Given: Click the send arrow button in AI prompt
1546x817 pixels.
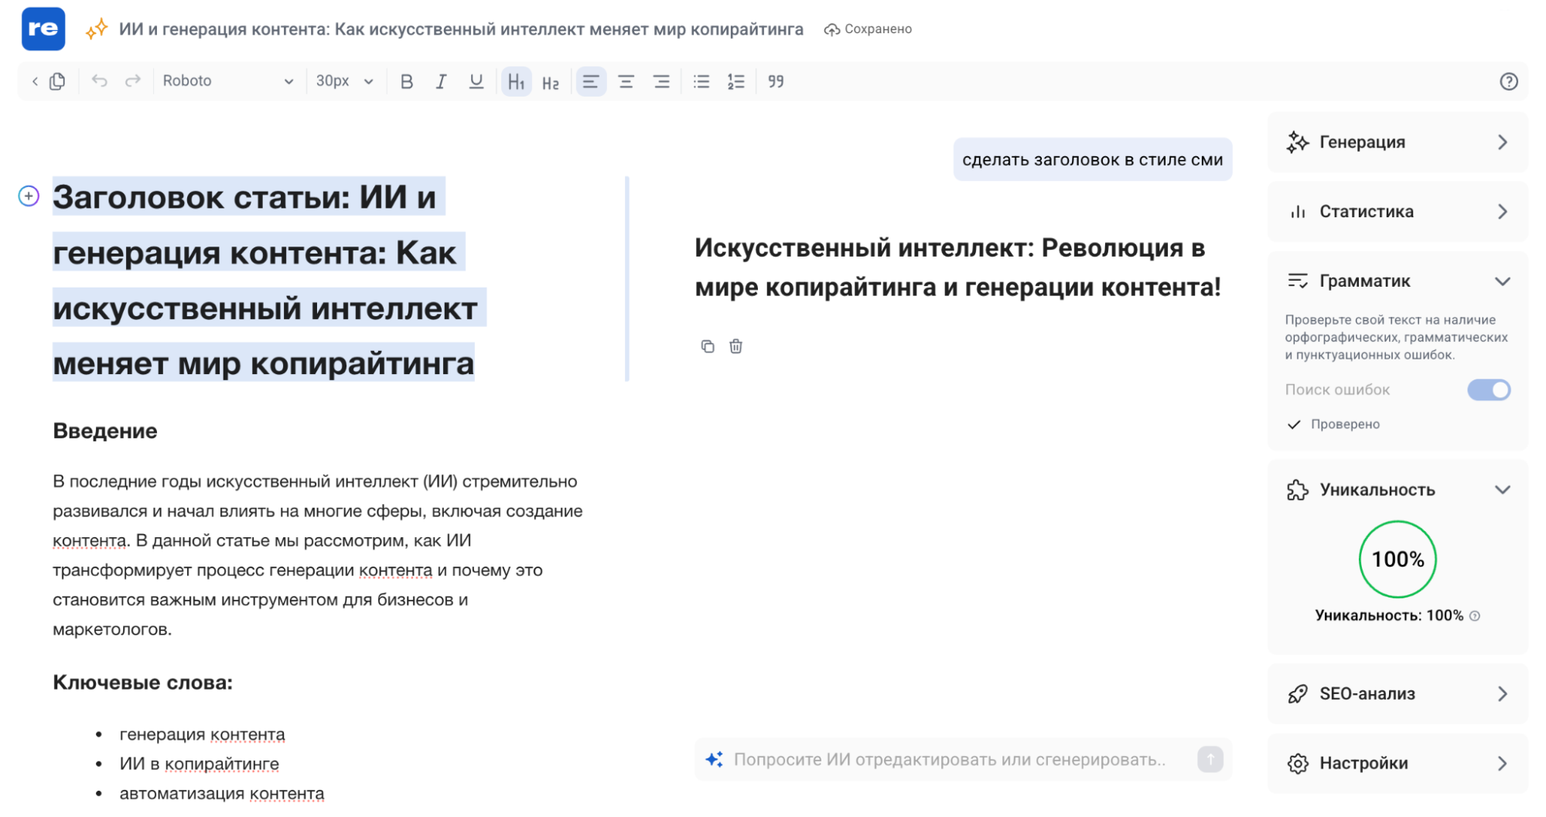Looking at the screenshot, I should click(x=1210, y=759).
